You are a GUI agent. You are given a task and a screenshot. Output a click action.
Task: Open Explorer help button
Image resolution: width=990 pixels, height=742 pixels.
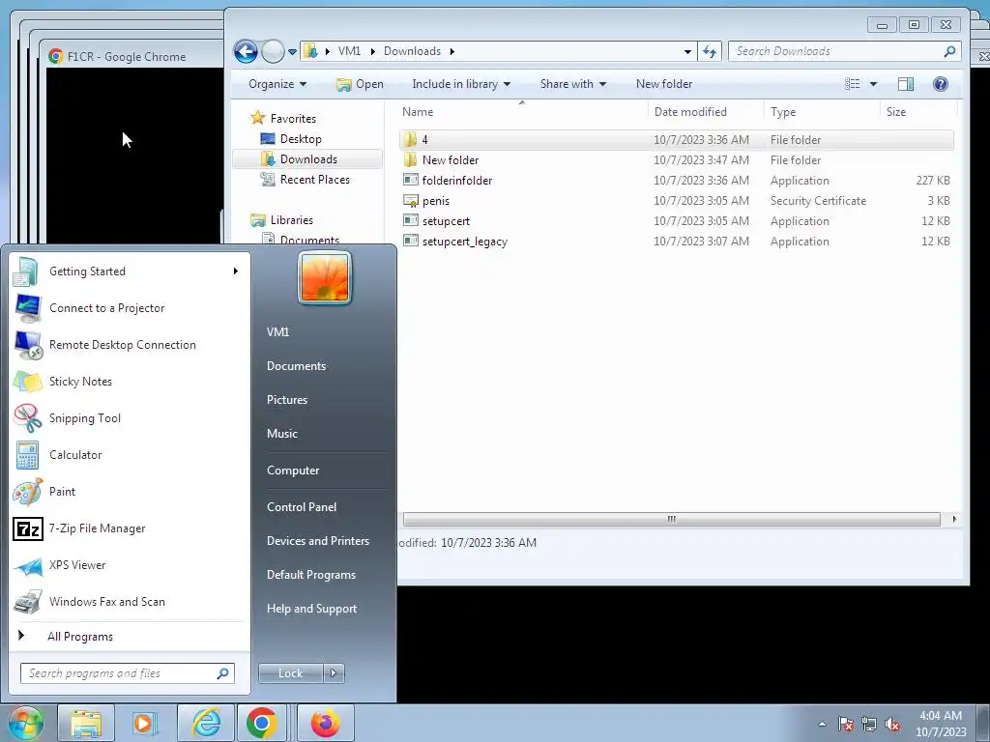click(x=940, y=84)
